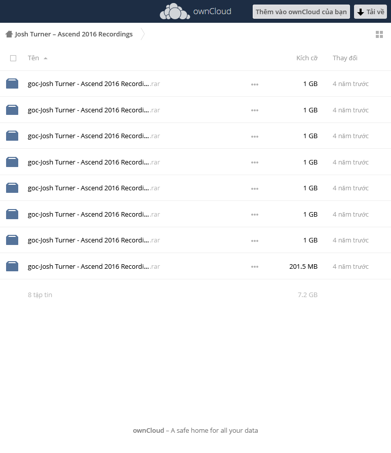Click the '8 tập tin' summary text
Image resolution: width=391 pixels, height=453 pixels.
40,295
